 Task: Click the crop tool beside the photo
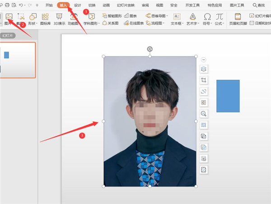point(204,80)
